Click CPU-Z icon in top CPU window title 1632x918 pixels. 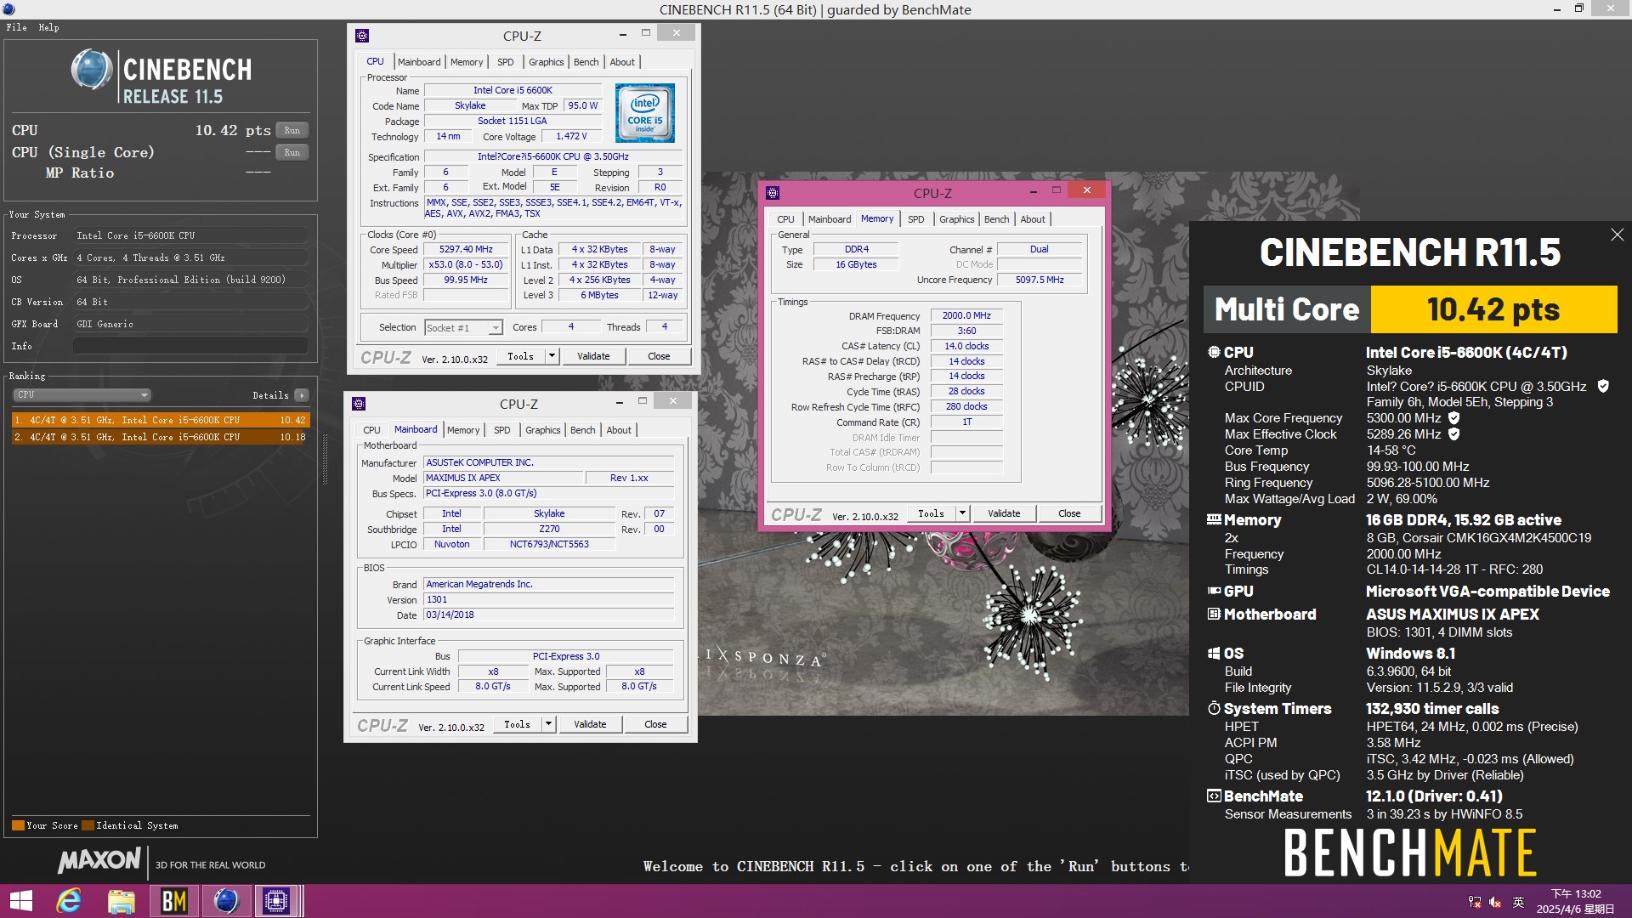tap(362, 36)
